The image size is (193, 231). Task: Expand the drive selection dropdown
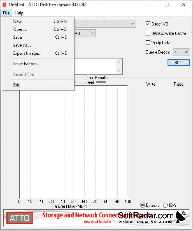(x=133, y=24)
